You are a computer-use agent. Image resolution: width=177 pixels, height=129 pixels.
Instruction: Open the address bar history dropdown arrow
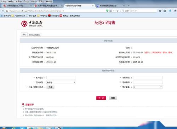coord(114,11)
